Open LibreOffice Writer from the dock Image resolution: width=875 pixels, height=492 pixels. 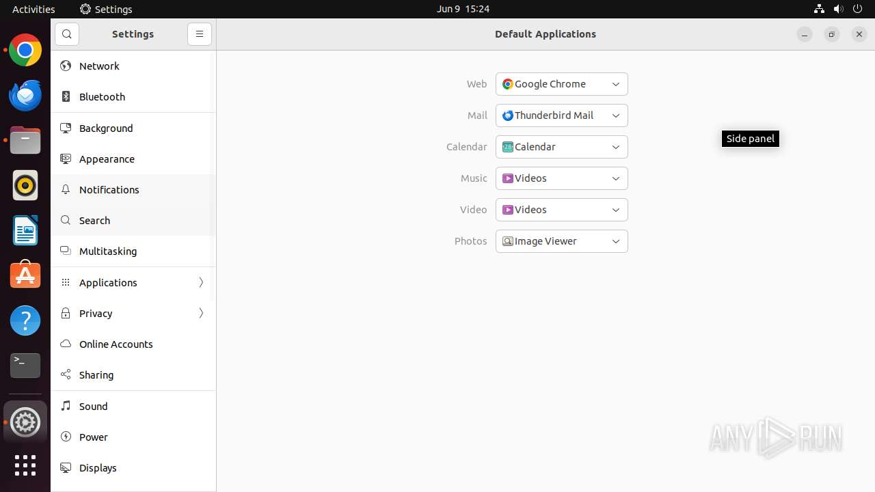(x=25, y=230)
